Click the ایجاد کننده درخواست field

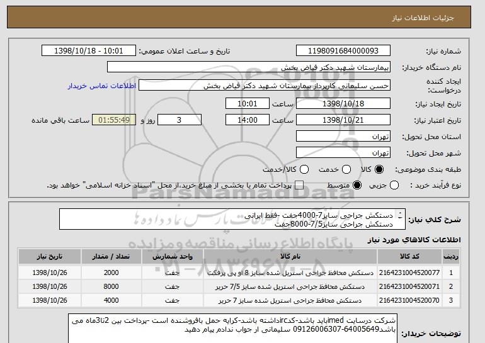coord(265,86)
